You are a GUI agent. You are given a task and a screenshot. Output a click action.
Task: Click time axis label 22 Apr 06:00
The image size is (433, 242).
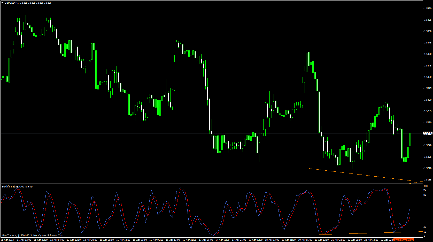(x=355, y=240)
